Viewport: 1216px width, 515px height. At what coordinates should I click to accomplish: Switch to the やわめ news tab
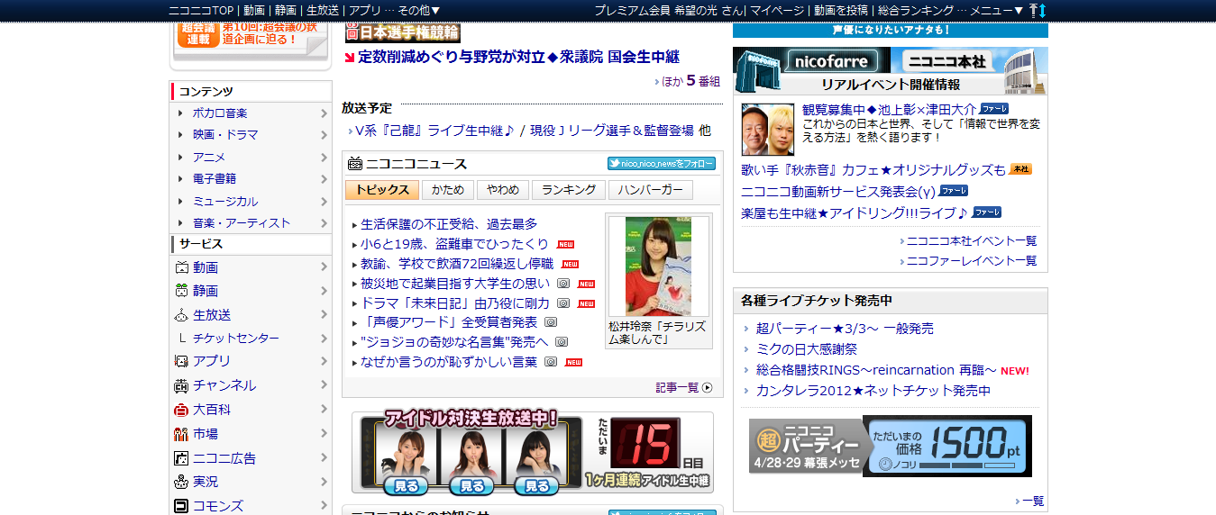(502, 190)
